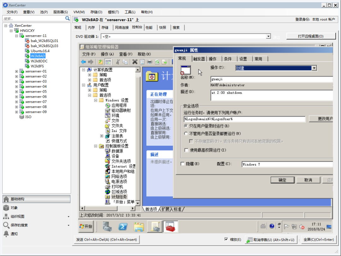Select 不管用户是否登录都要运行 radio button
Viewport: 341px width, 256px height.
186,134
